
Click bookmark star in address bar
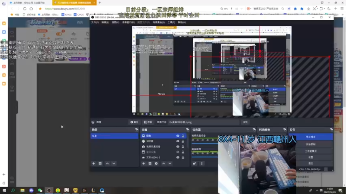tap(40, 9)
